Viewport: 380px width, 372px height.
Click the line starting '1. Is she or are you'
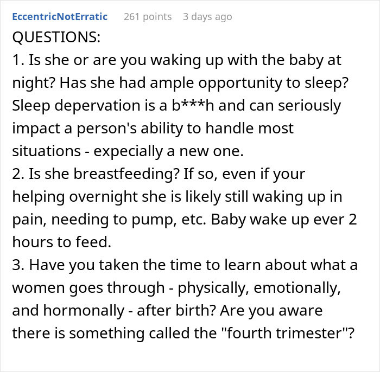[177, 60]
